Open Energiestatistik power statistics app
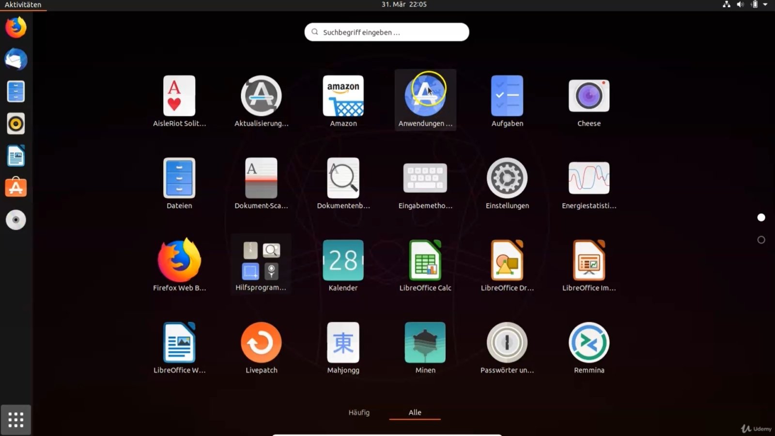 click(x=589, y=178)
